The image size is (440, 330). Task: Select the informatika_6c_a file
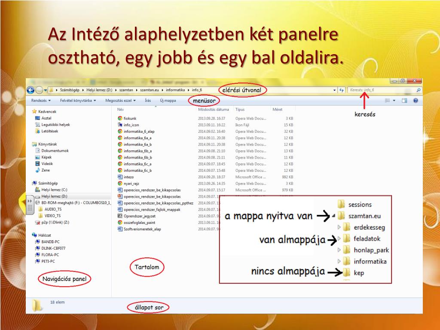click(x=137, y=164)
